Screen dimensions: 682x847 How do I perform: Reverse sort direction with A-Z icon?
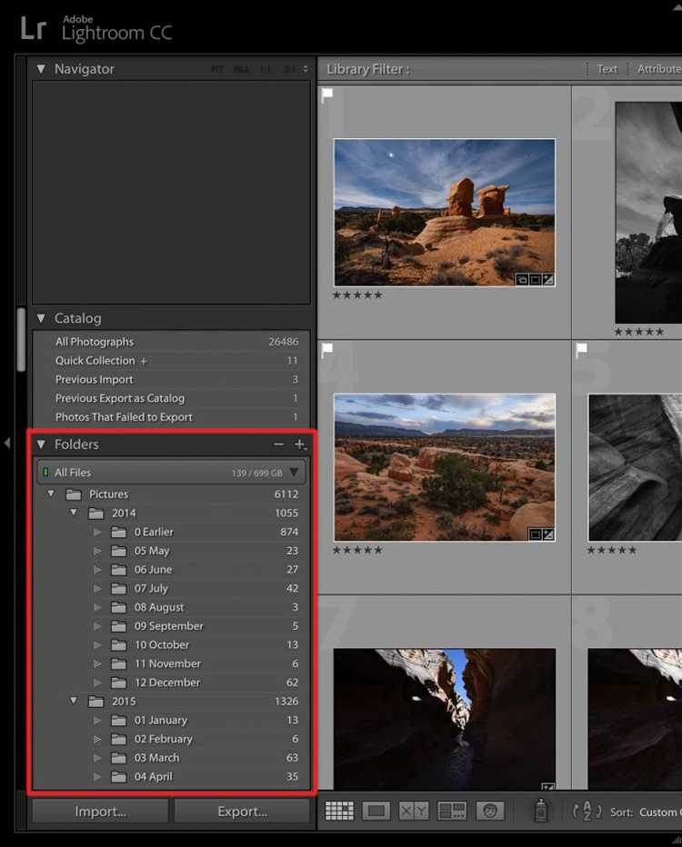pos(587,811)
